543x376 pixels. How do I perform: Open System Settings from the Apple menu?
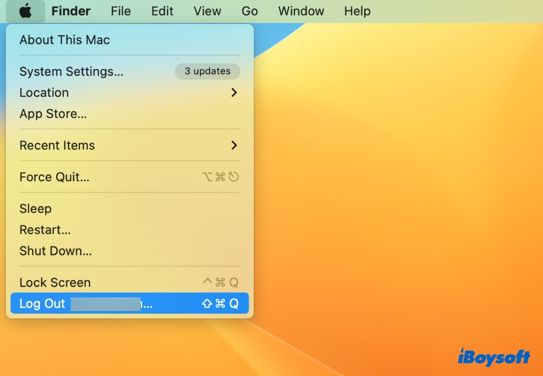[71, 71]
